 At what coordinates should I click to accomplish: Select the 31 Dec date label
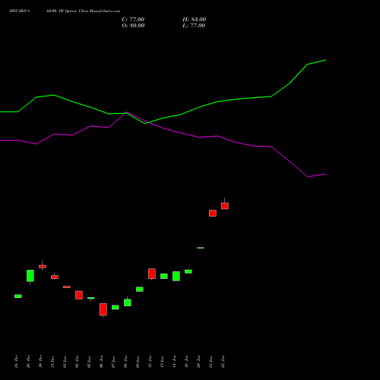click(53, 362)
